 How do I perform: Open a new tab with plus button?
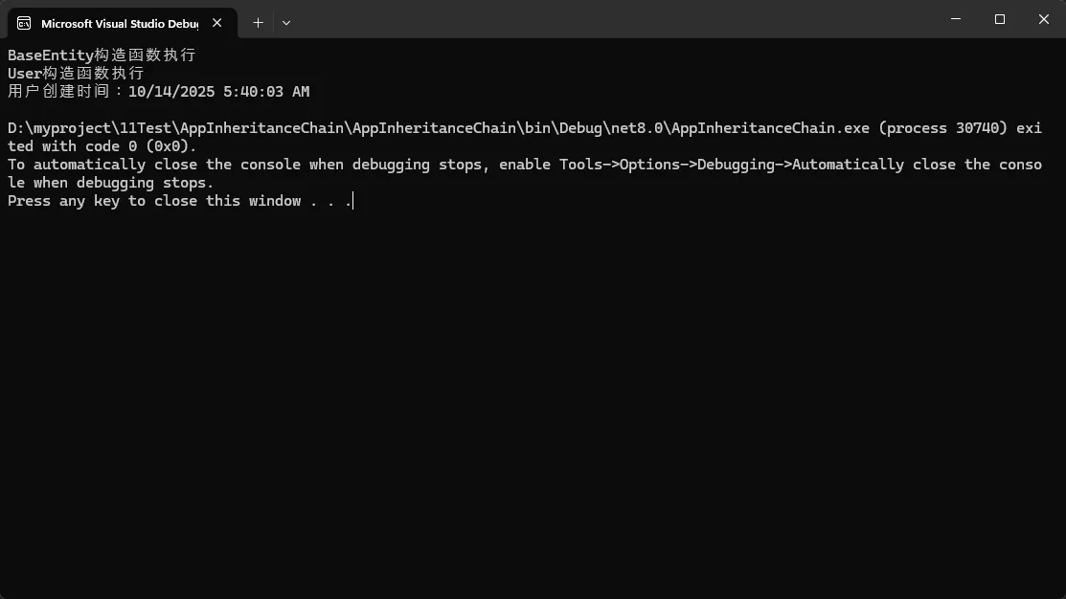coord(258,22)
